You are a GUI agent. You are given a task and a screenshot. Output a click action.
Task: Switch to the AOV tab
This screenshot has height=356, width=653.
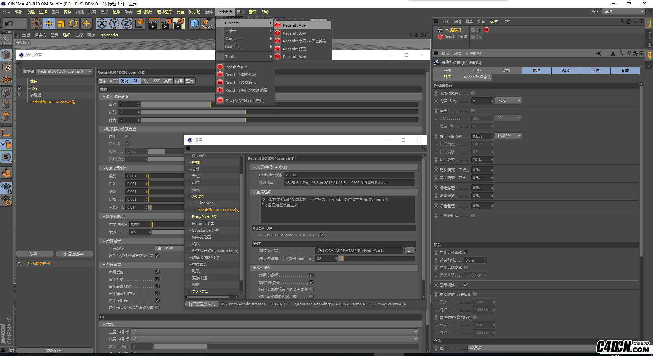(x=114, y=81)
